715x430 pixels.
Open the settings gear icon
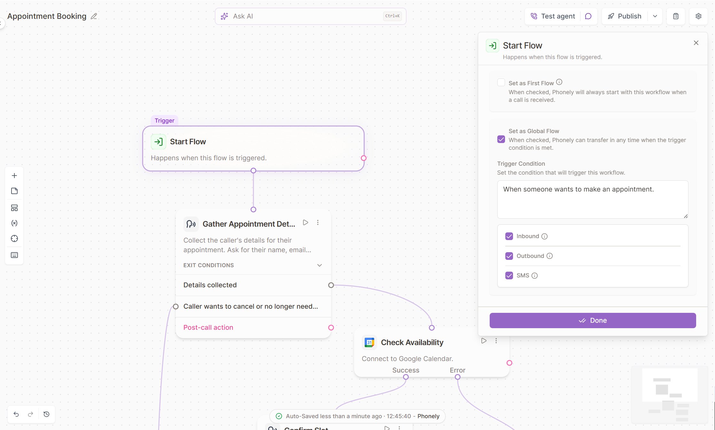click(x=698, y=16)
